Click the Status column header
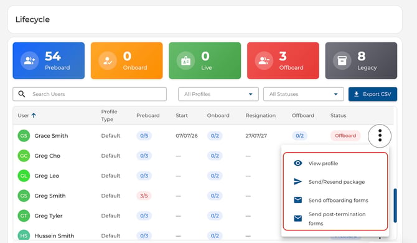 339,115
